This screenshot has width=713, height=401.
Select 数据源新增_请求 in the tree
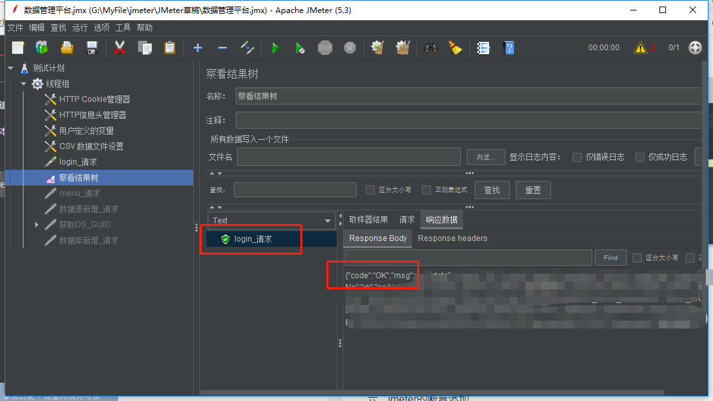[x=89, y=209]
